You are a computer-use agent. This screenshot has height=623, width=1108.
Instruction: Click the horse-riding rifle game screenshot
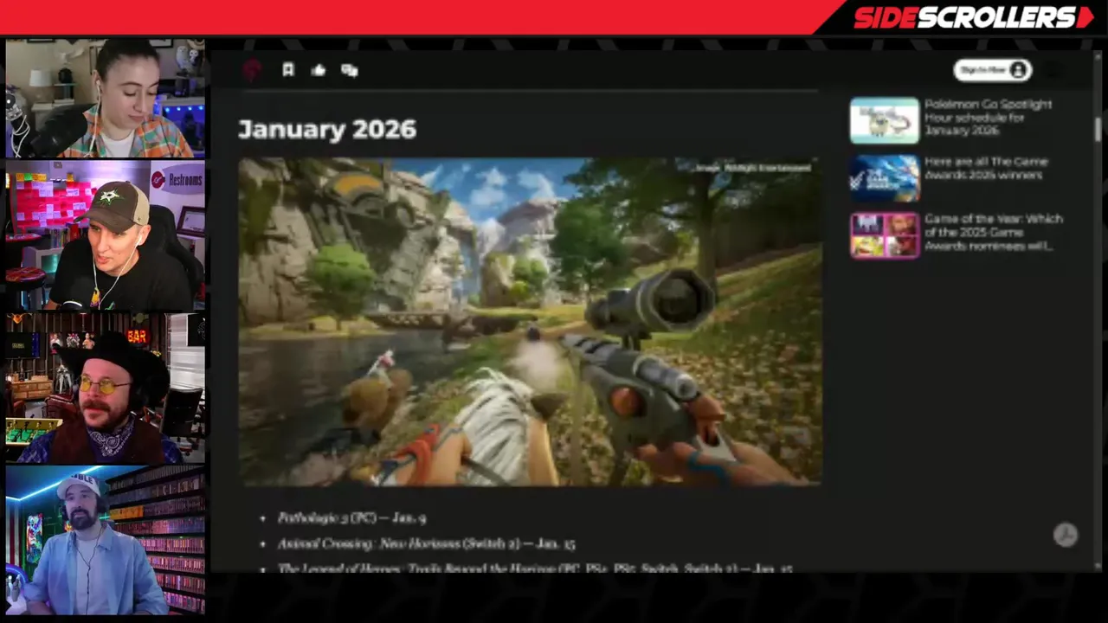530,321
